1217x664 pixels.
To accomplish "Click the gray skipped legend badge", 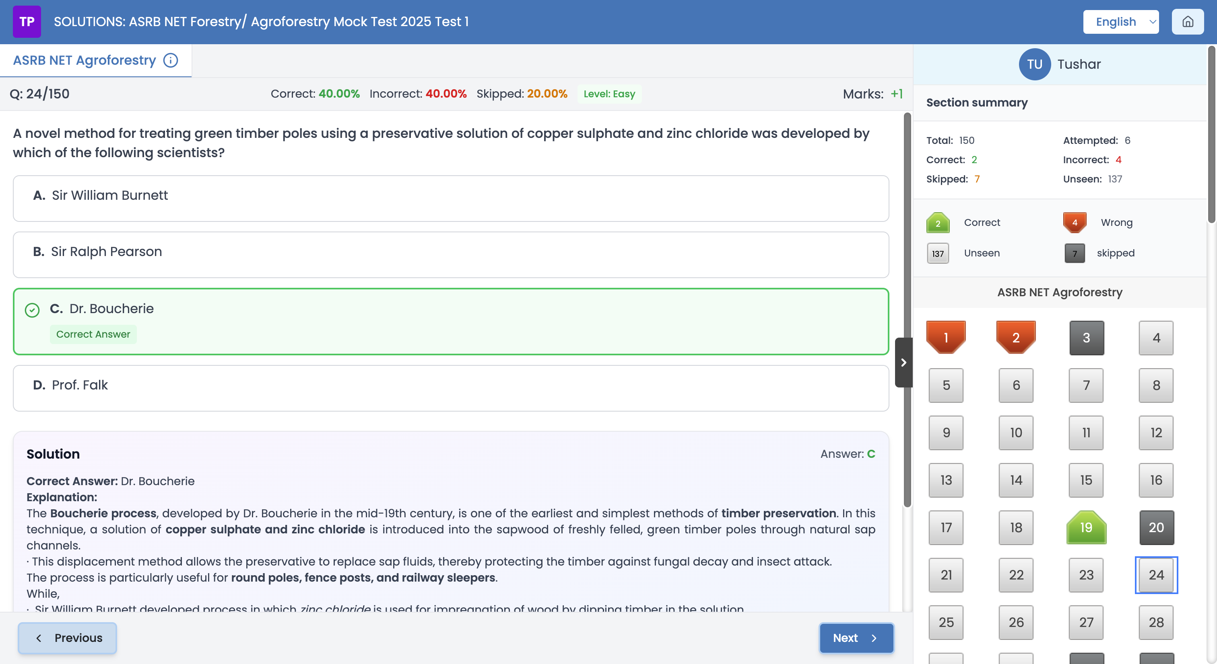I will (x=1074, y=253).
